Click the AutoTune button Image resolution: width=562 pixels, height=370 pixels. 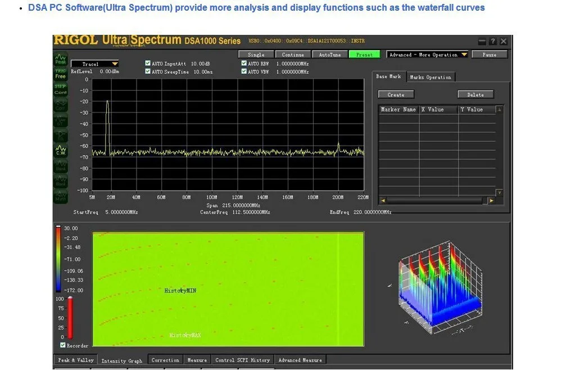point(330,55)
